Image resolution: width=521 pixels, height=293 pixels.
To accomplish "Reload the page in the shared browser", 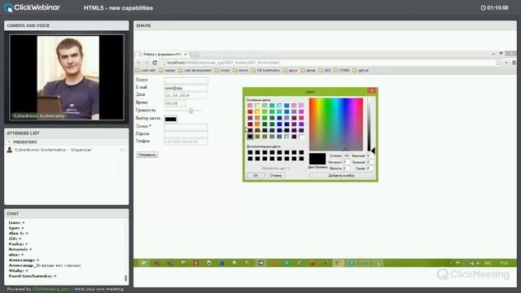I will (155, 63).
